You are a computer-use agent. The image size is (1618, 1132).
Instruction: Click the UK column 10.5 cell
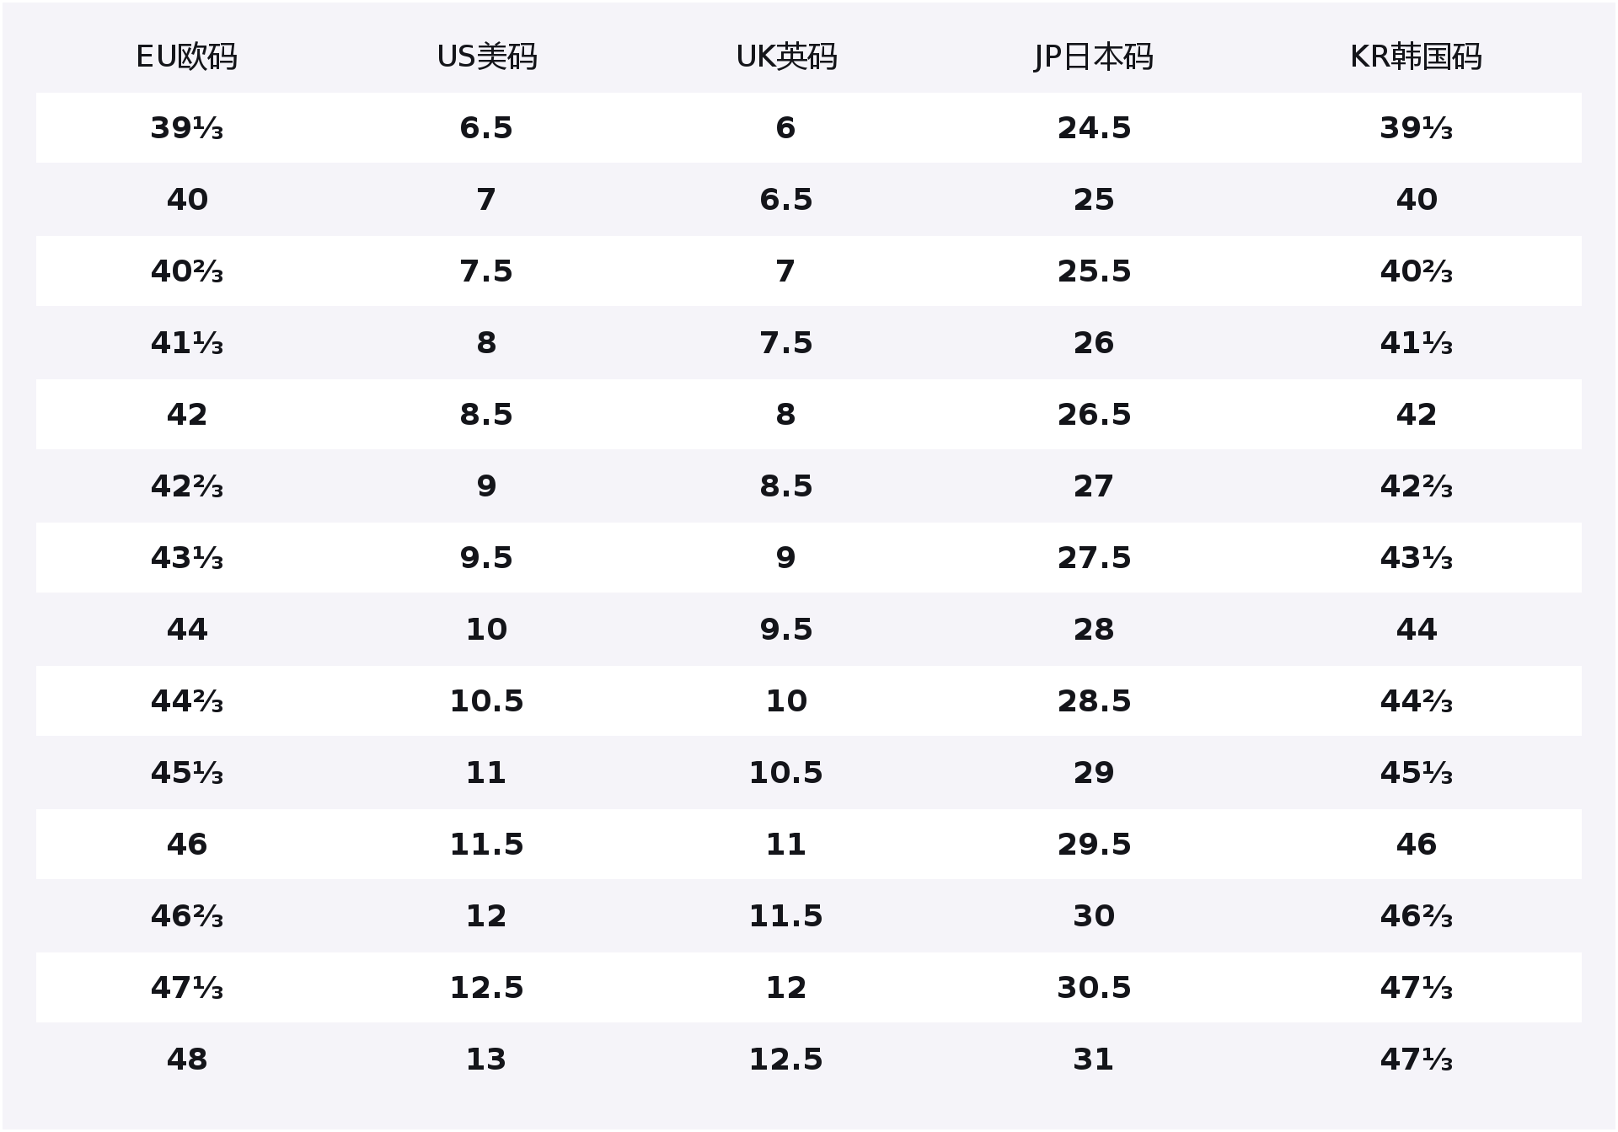(x=785, y=773)
